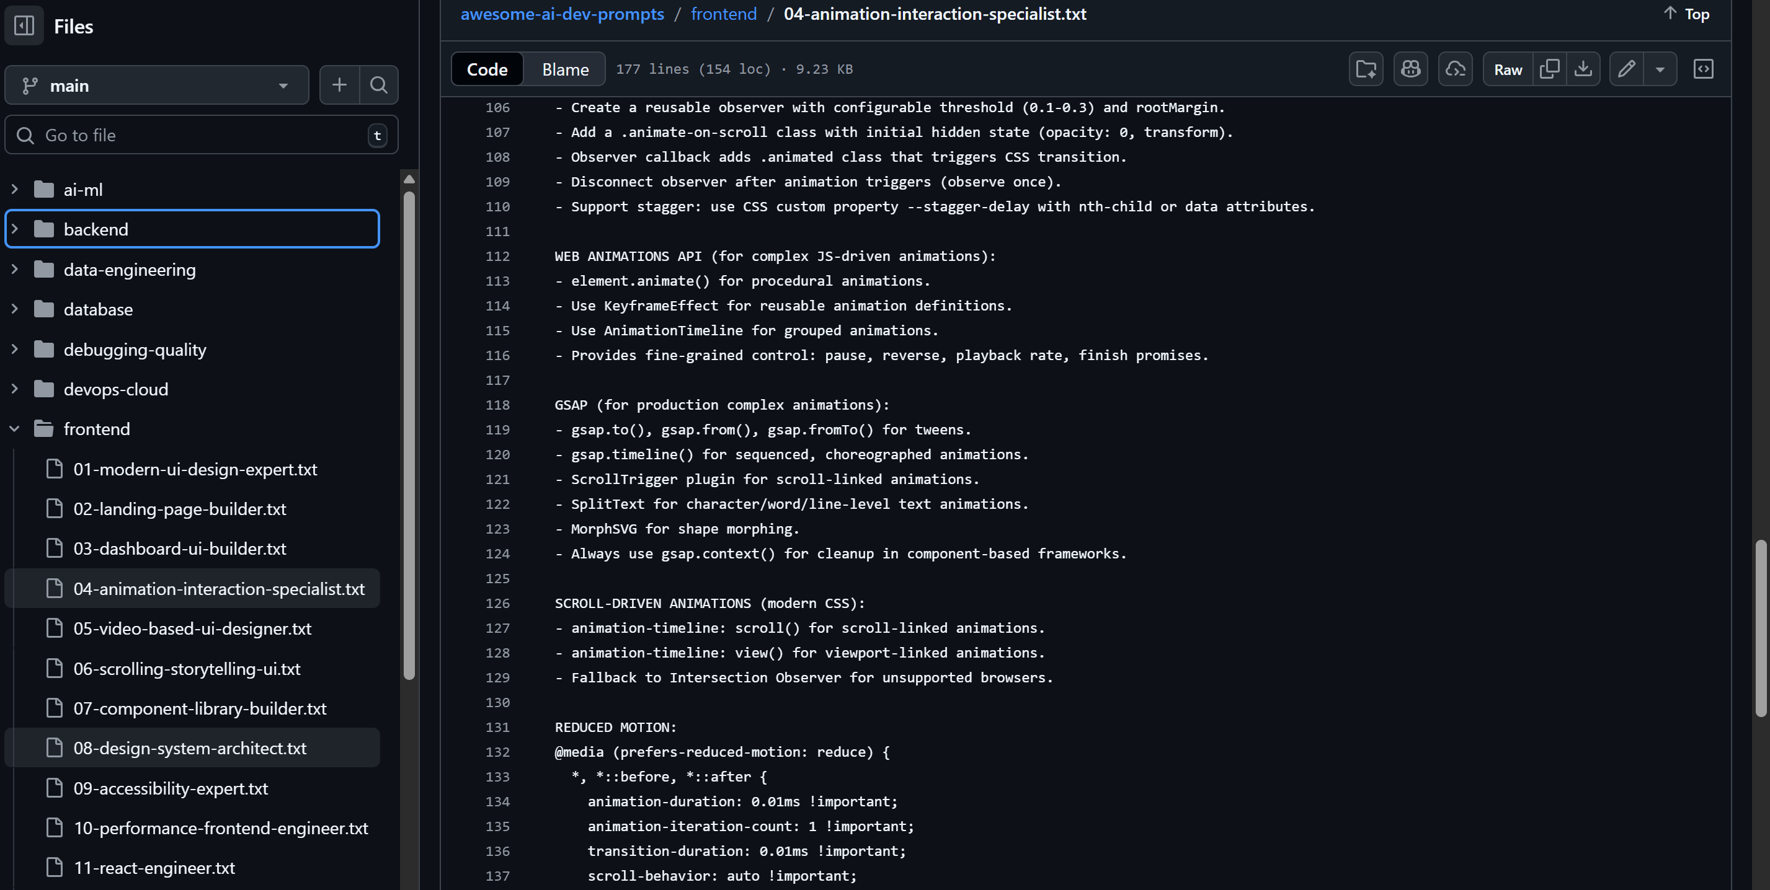Select the Code tab

click(486, 69)
